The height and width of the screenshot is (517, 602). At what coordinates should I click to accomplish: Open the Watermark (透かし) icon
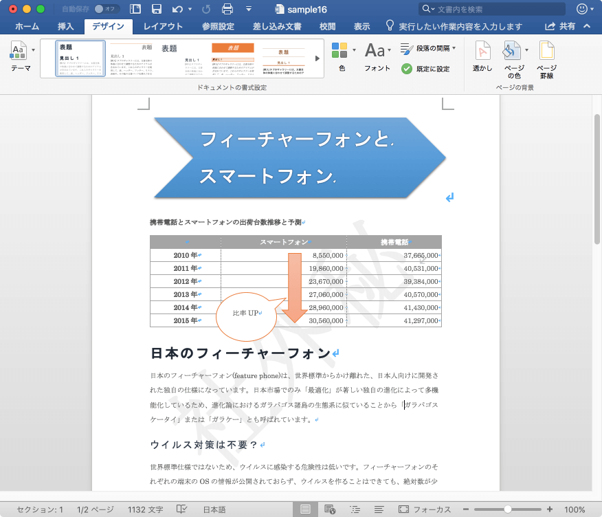(x=482, y=50)
